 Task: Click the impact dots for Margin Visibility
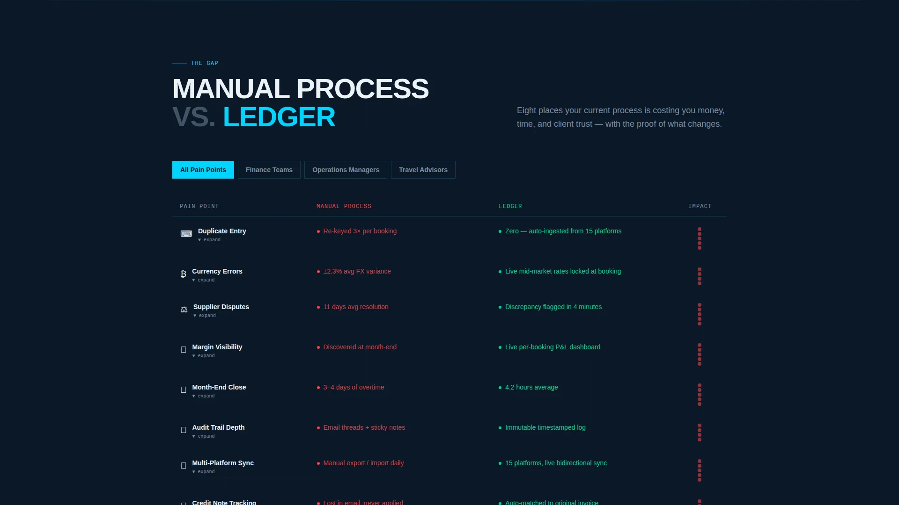click(700, 354)
